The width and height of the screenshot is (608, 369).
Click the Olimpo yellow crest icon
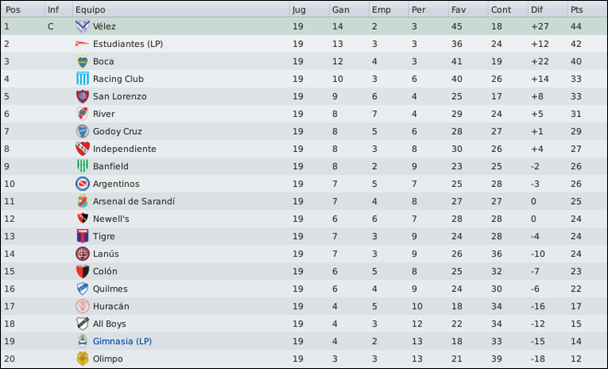[82, 359]
